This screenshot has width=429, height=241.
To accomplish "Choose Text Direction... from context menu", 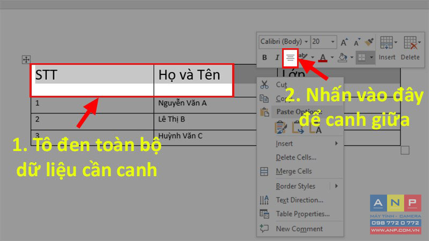I will click(300, 200).
